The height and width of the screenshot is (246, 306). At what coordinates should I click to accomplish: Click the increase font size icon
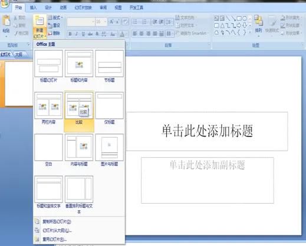tap(111, 22)
